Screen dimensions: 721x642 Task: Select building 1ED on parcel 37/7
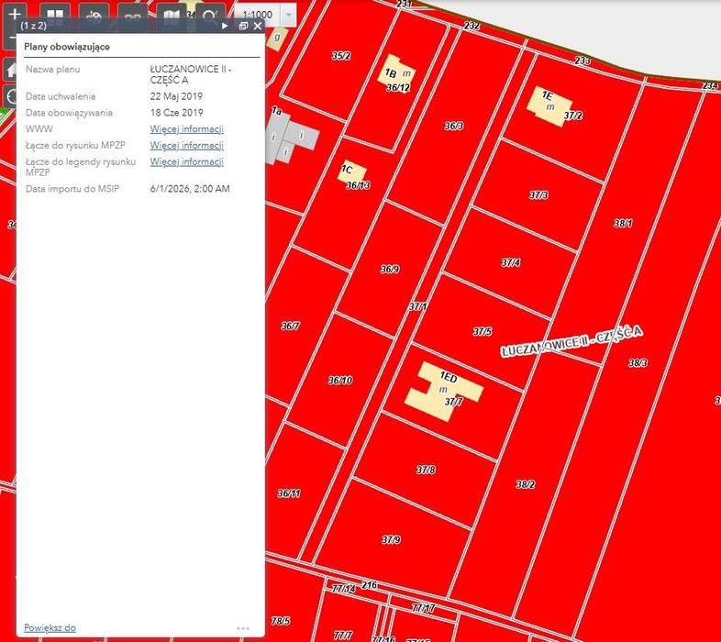pyautogui.click(x=444, y=390)
